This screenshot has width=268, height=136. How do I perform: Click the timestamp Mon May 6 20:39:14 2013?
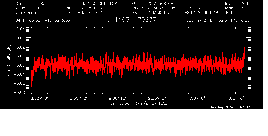tap(231, 107)
